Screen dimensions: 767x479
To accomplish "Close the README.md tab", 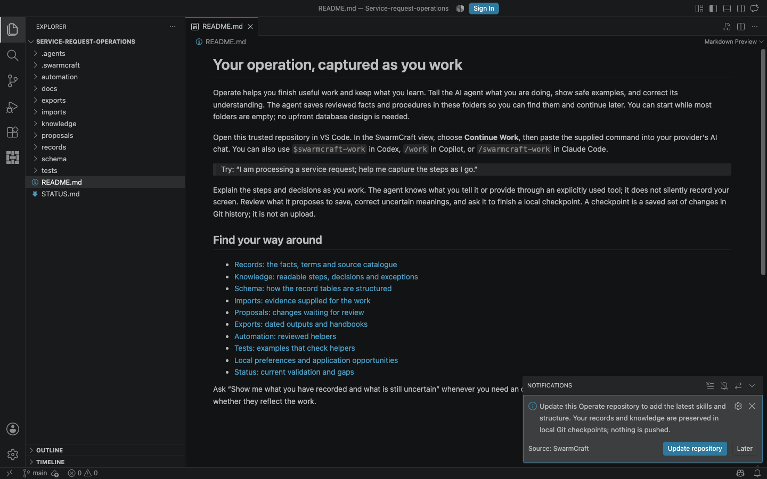I will pyautogui.click(x=250, y=27).
